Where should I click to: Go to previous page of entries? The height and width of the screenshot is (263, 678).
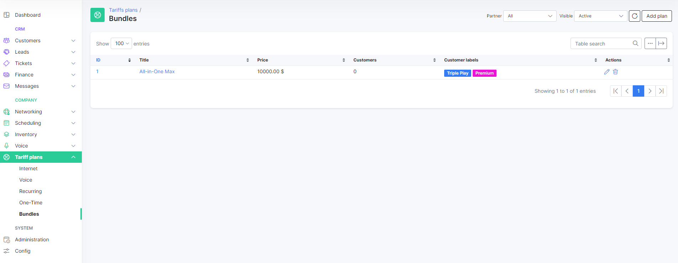[627, 91]
